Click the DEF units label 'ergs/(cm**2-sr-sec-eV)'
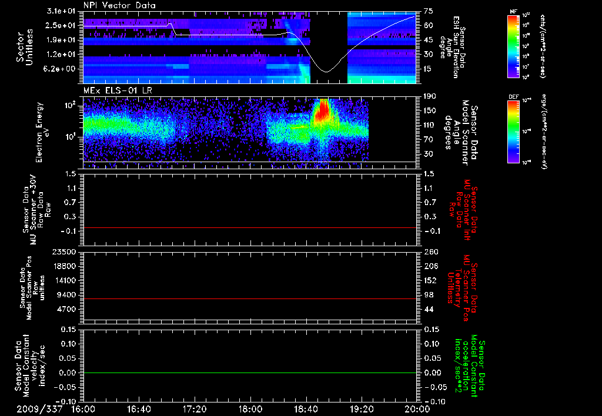This screenshot has width=602, height=416. pyautogui.click(x=544, y=132)
